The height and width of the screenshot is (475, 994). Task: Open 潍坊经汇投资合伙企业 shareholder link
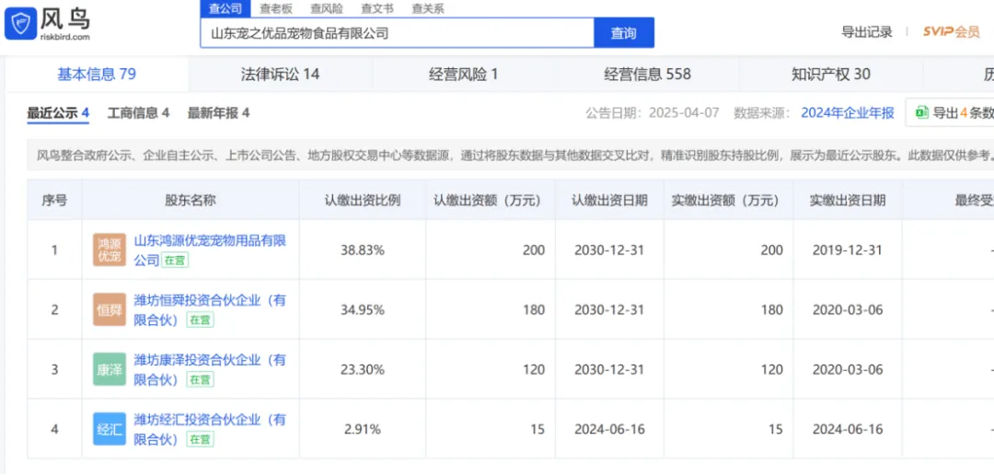[210, 429]
